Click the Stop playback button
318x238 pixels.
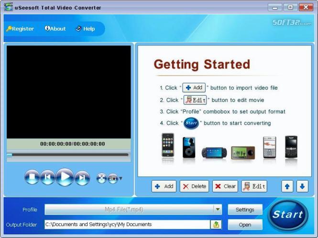click(32, 177)
